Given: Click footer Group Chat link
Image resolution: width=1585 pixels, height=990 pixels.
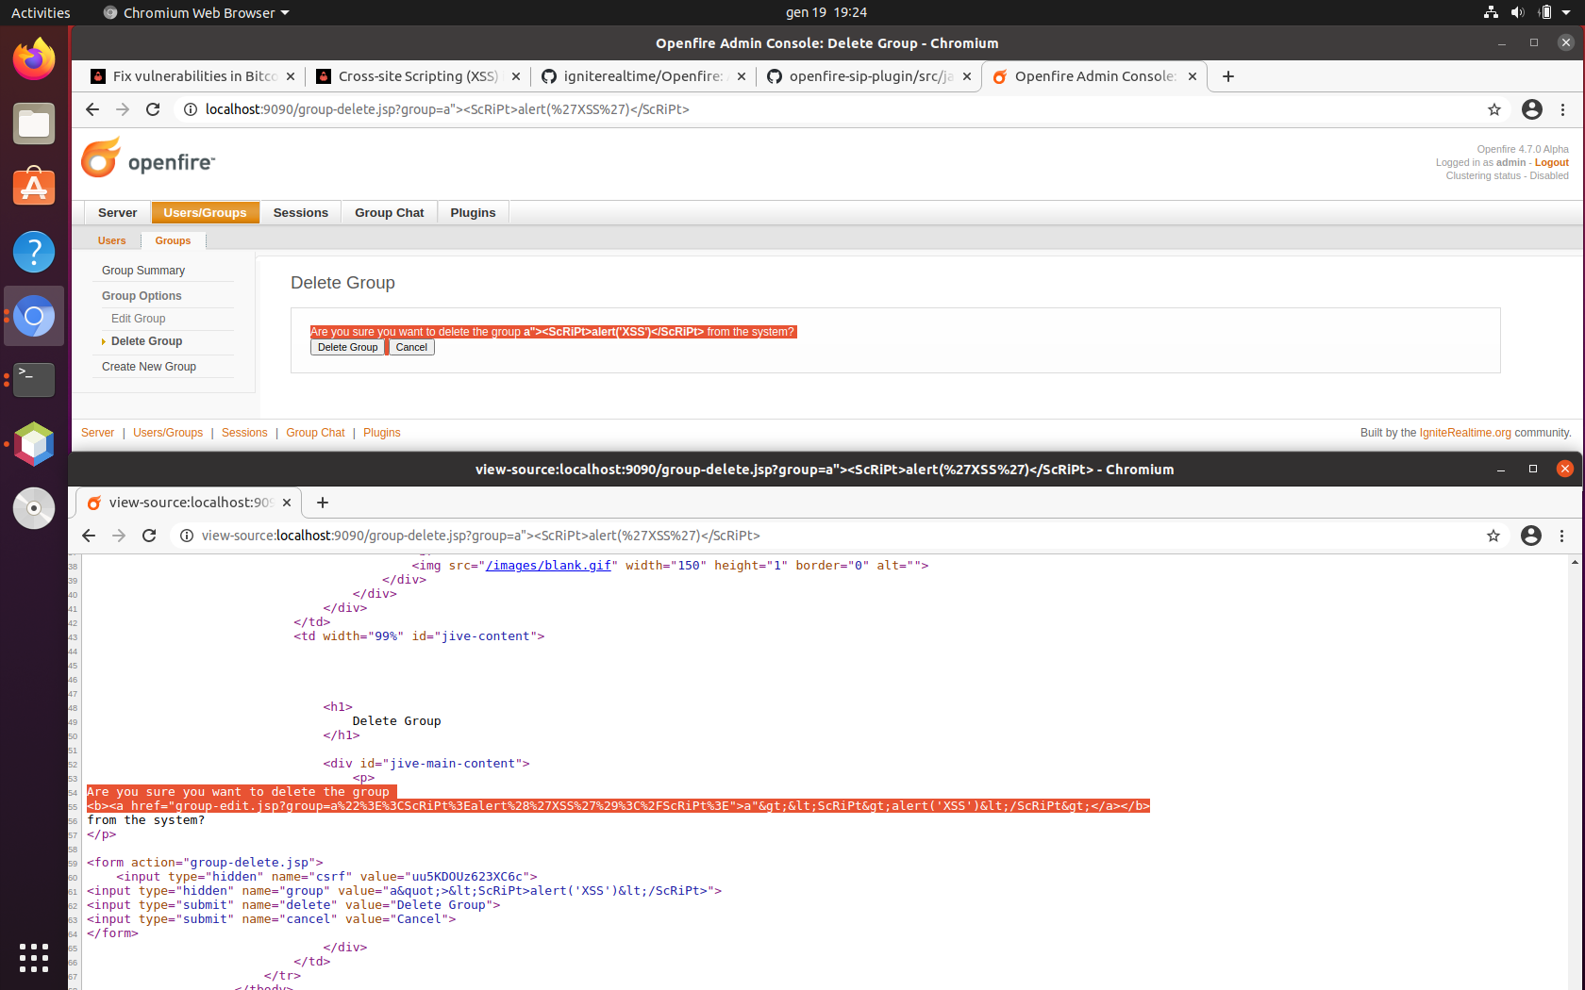Looking at the screenshot, I should [x=315, y=433].
